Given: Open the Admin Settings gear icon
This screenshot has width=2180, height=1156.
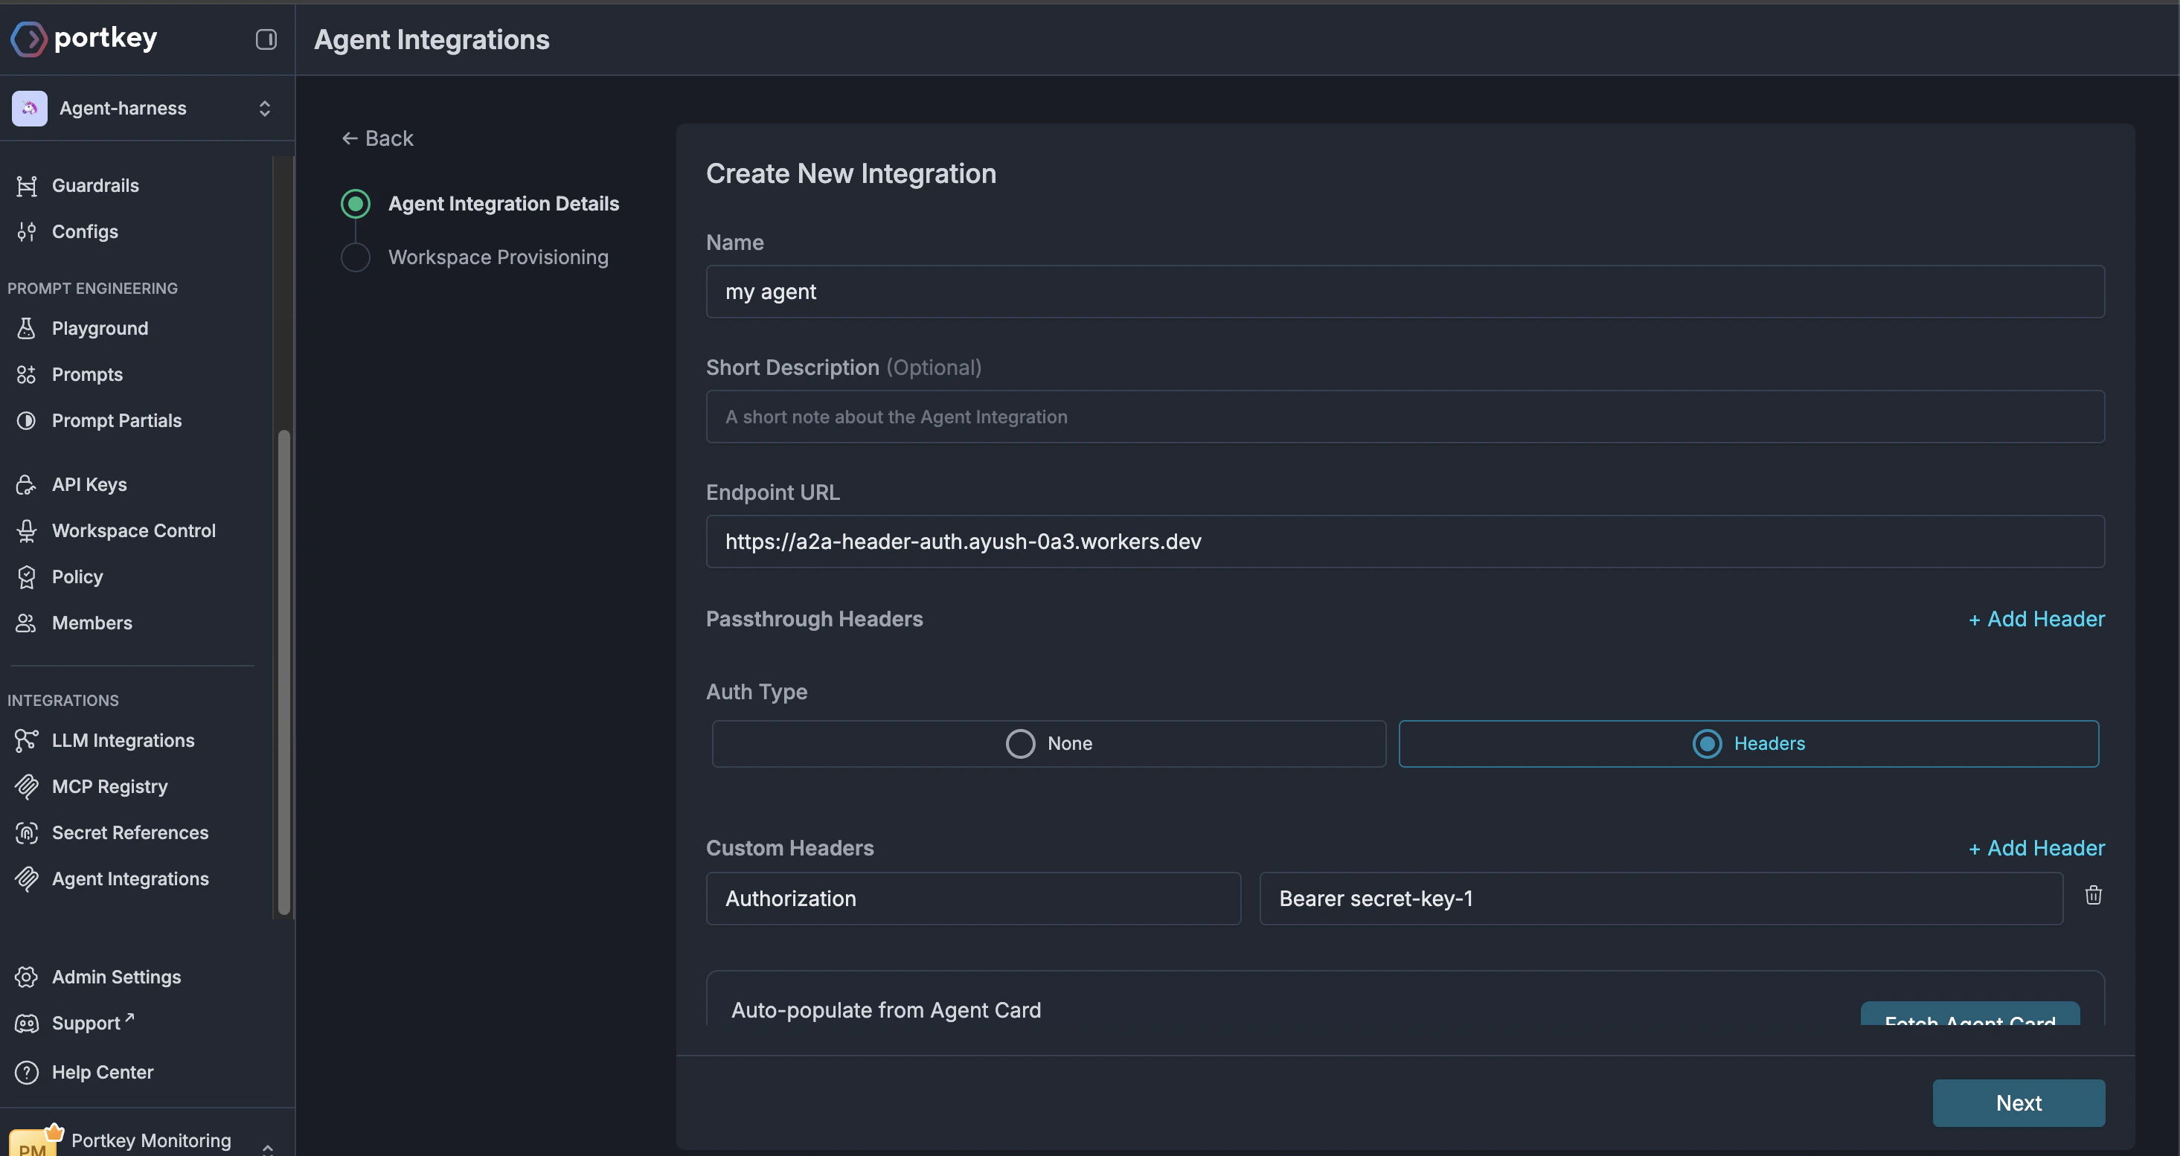Looking at the screenshot, I should (x=26, y=977).
